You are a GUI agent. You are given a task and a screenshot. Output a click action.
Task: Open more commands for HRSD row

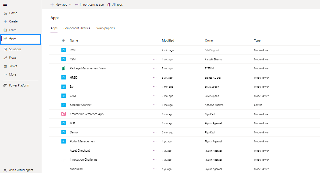[x=155, y=78]
